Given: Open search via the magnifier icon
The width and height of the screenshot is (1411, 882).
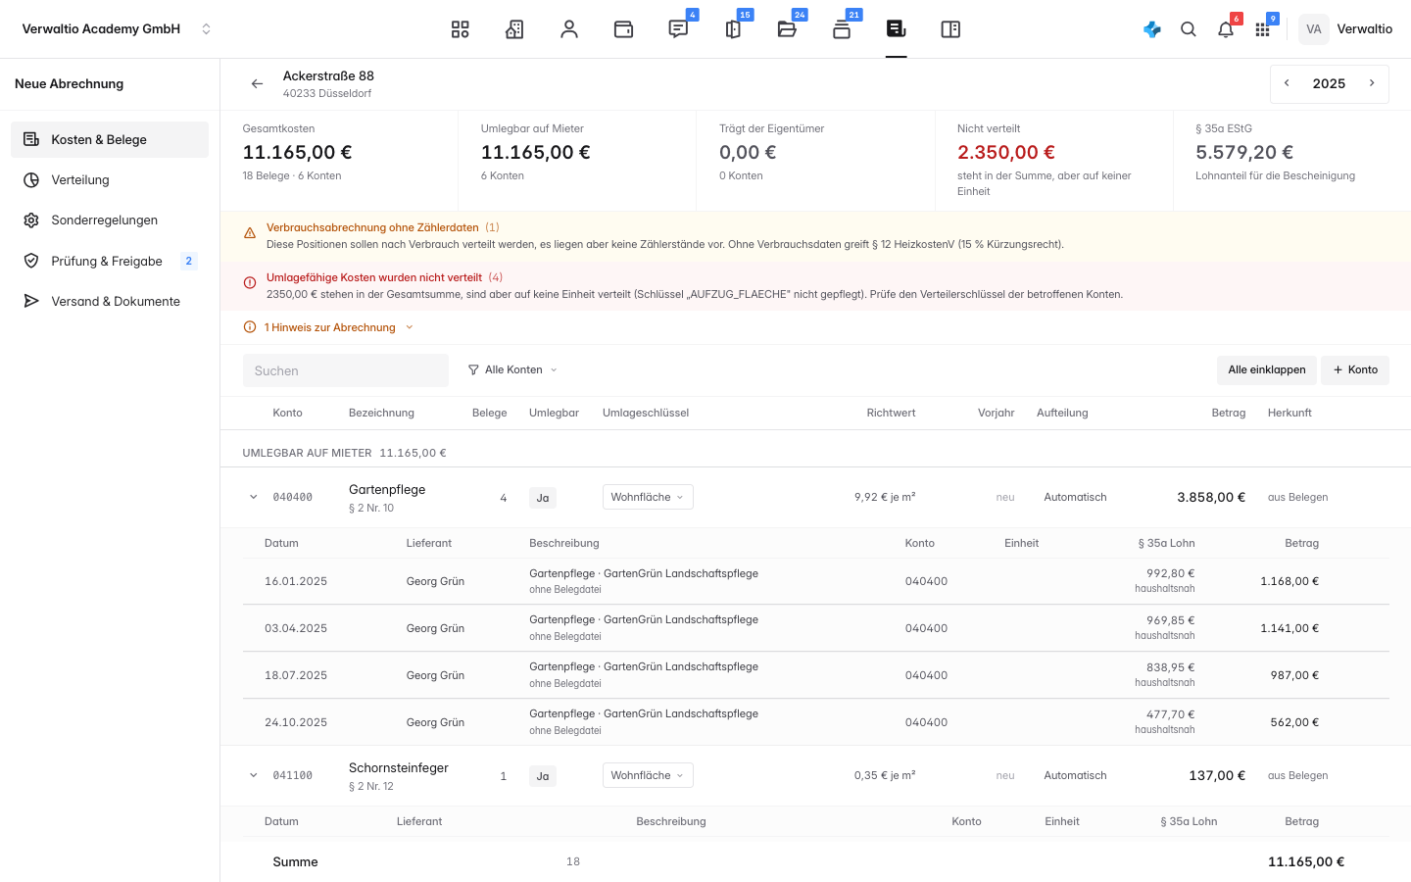Looking at the screenshot, I should click(1189, 29).
